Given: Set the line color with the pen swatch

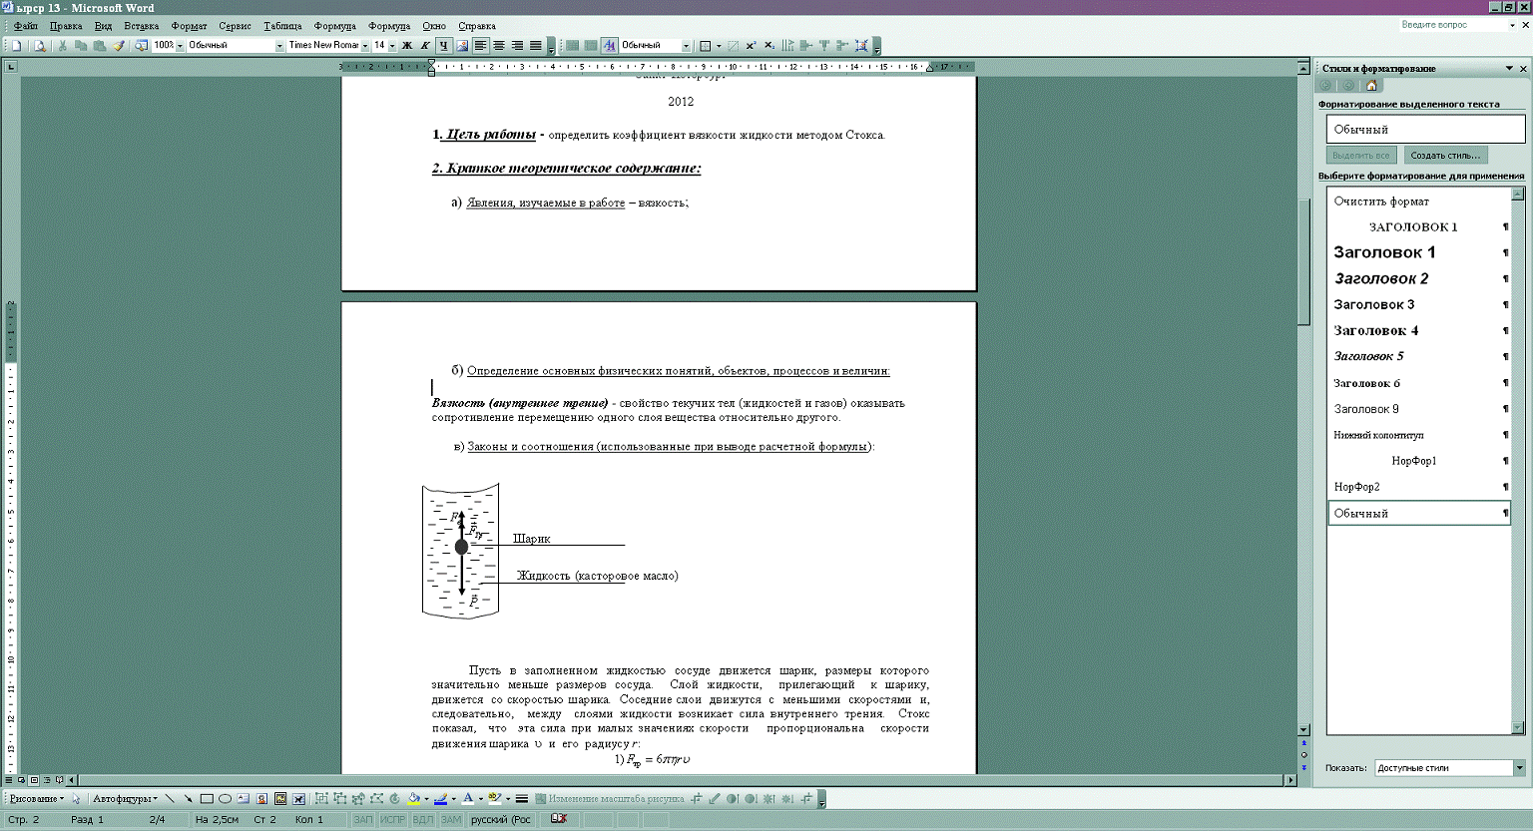Looking at the screenshot, I should point(440,799).
